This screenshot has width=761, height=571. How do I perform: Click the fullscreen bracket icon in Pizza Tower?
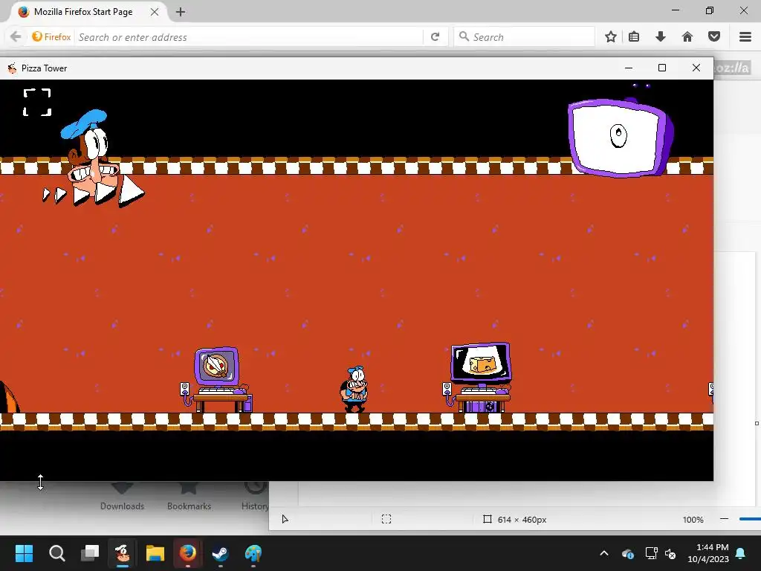(37, 103)
